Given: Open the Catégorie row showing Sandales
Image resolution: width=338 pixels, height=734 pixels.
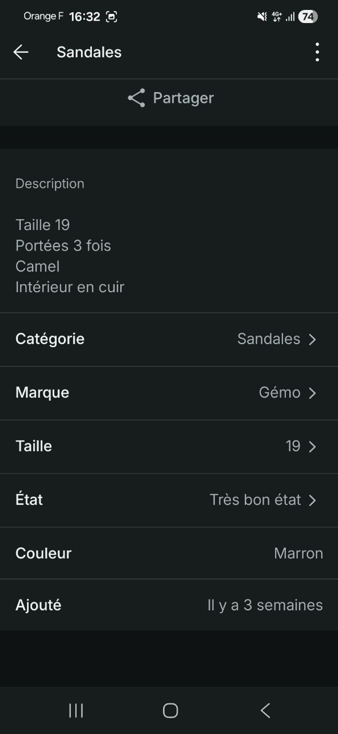Looking at the screenshot, I should click(x=169, y=339).
